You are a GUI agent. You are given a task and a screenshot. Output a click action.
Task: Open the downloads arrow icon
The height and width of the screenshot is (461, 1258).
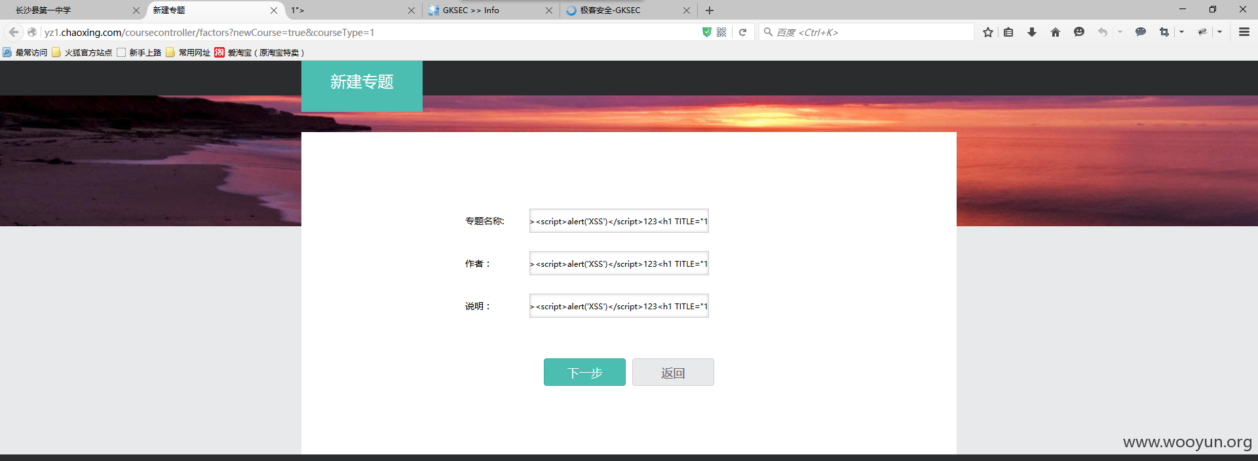point(1032,32)
